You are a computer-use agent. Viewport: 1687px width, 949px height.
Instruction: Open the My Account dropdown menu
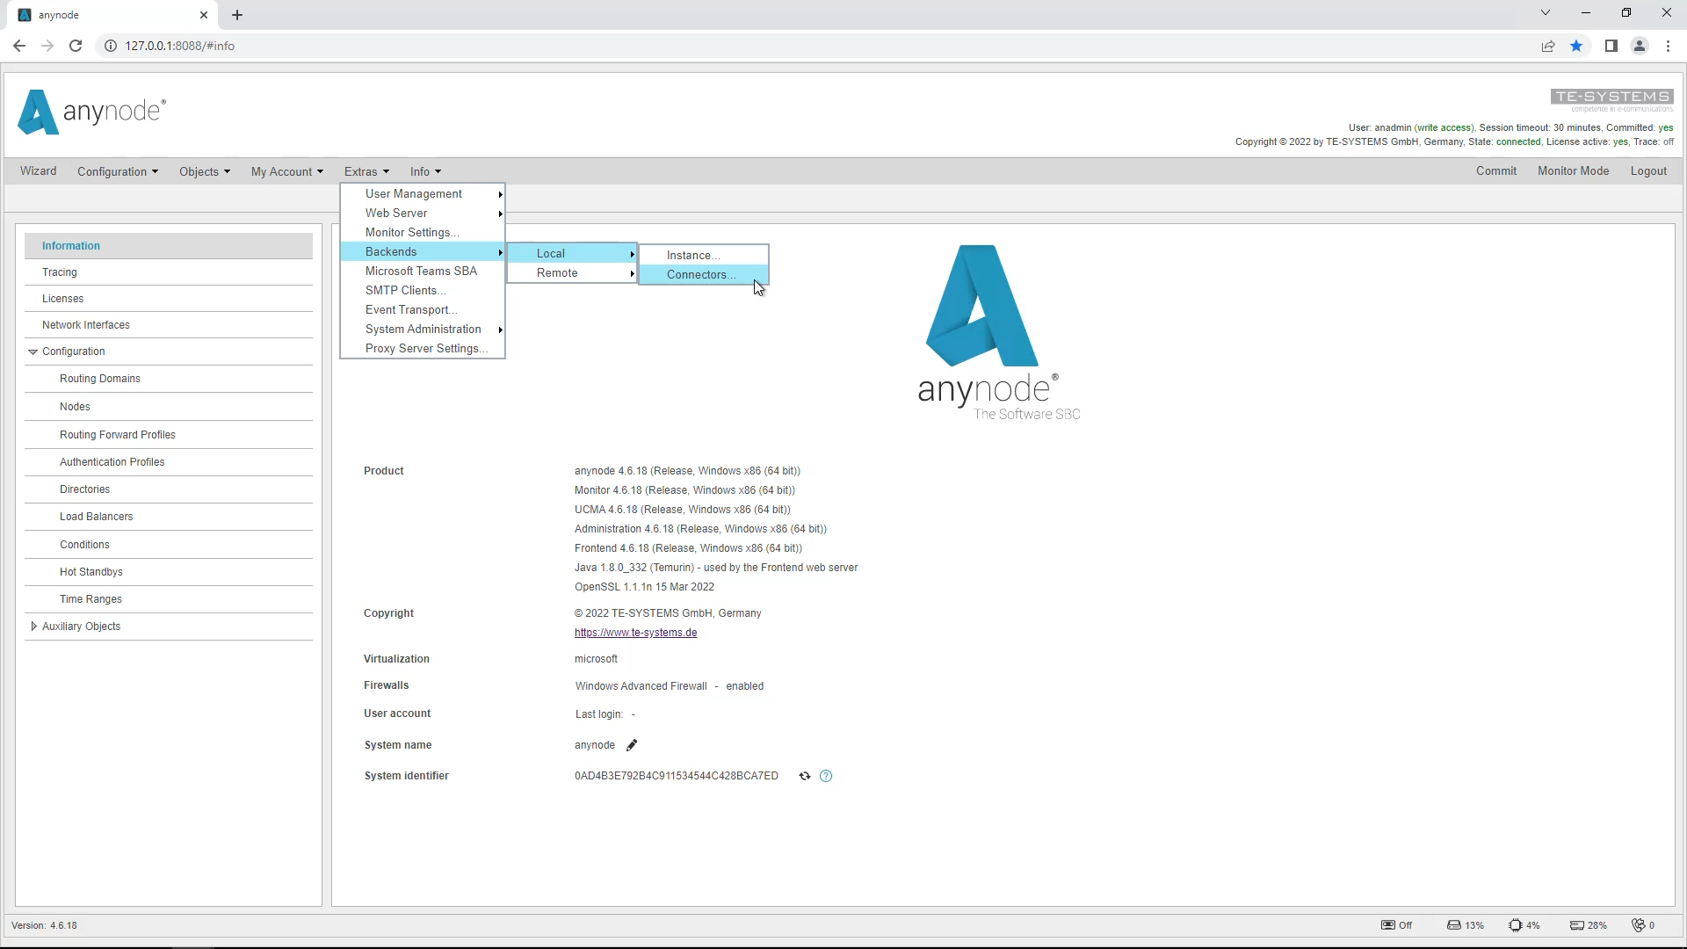287,171
